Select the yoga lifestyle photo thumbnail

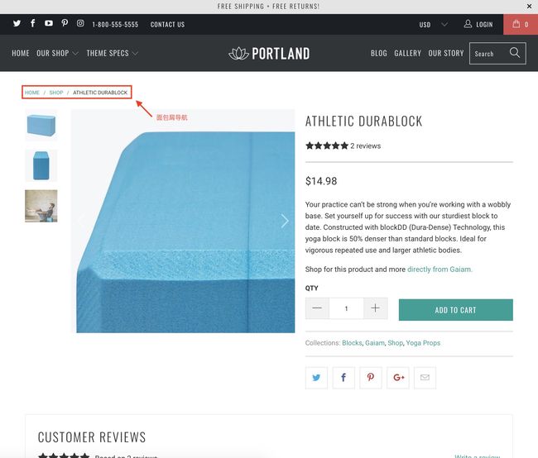(41, 206)
